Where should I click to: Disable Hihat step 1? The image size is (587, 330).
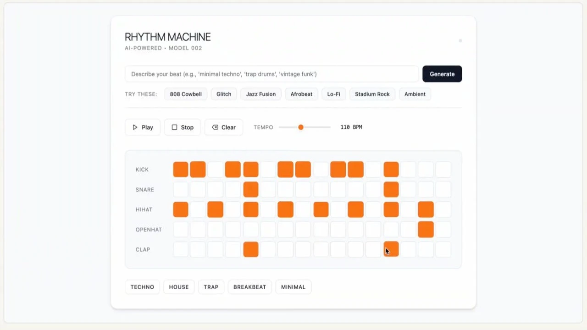coord(181,209)
